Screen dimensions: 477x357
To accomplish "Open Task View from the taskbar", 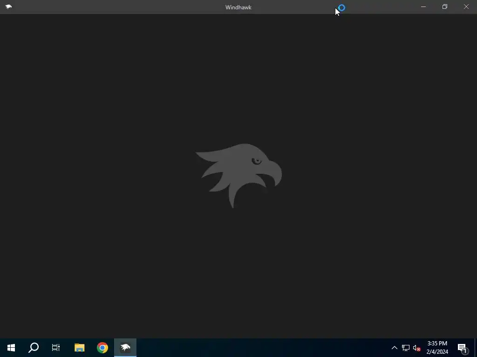I will pos(56,348).
